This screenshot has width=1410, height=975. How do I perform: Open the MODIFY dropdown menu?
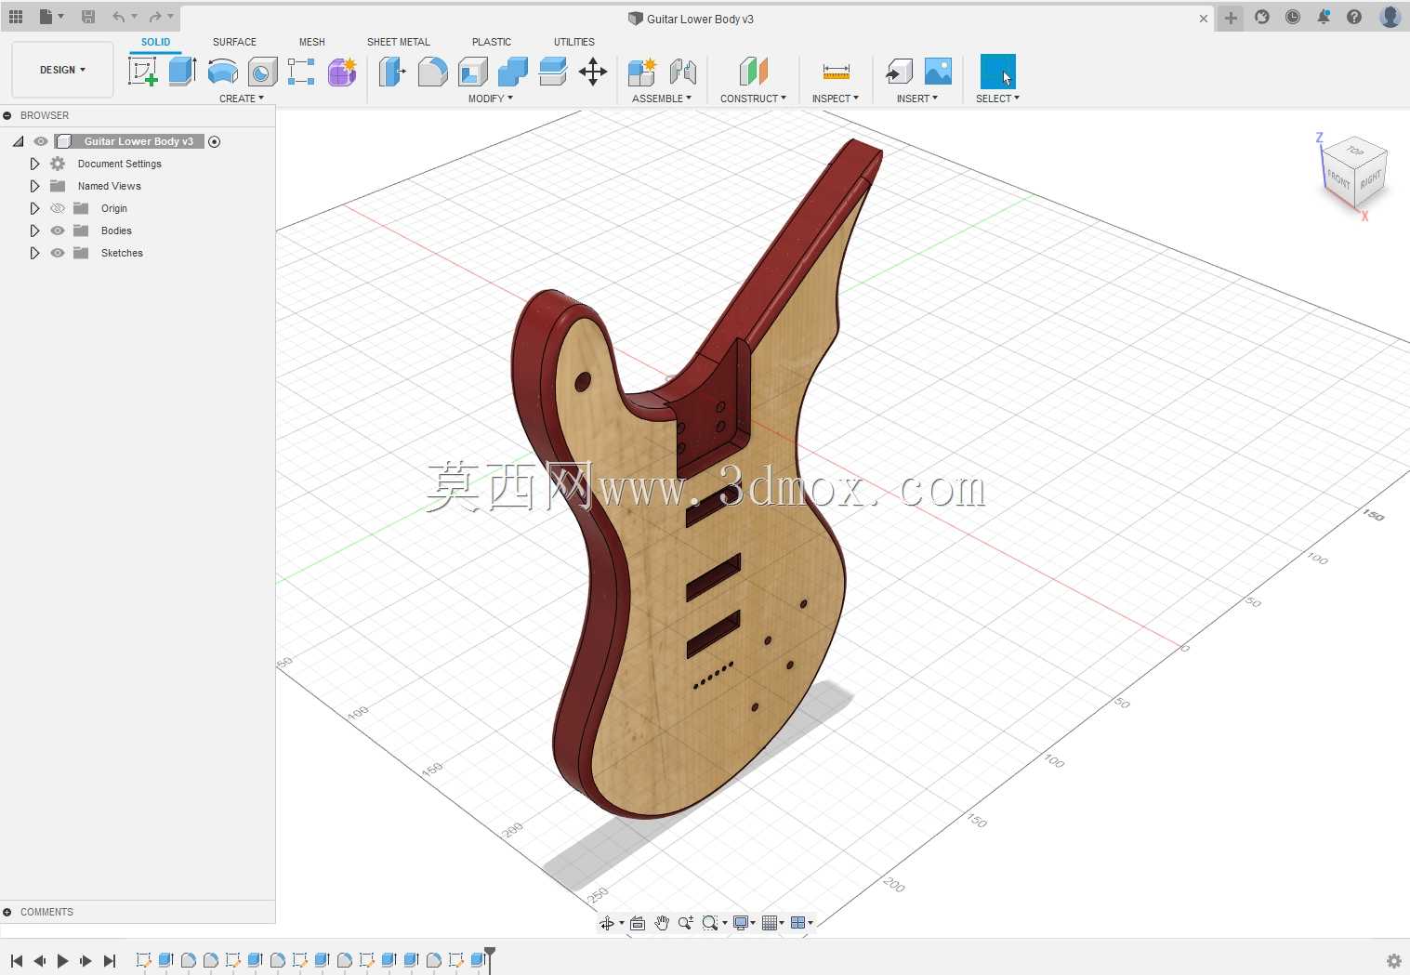491,99
